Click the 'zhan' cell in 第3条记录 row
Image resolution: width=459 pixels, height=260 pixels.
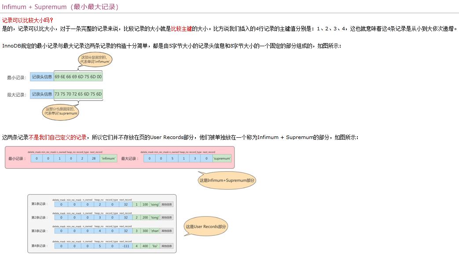point(154,231)
